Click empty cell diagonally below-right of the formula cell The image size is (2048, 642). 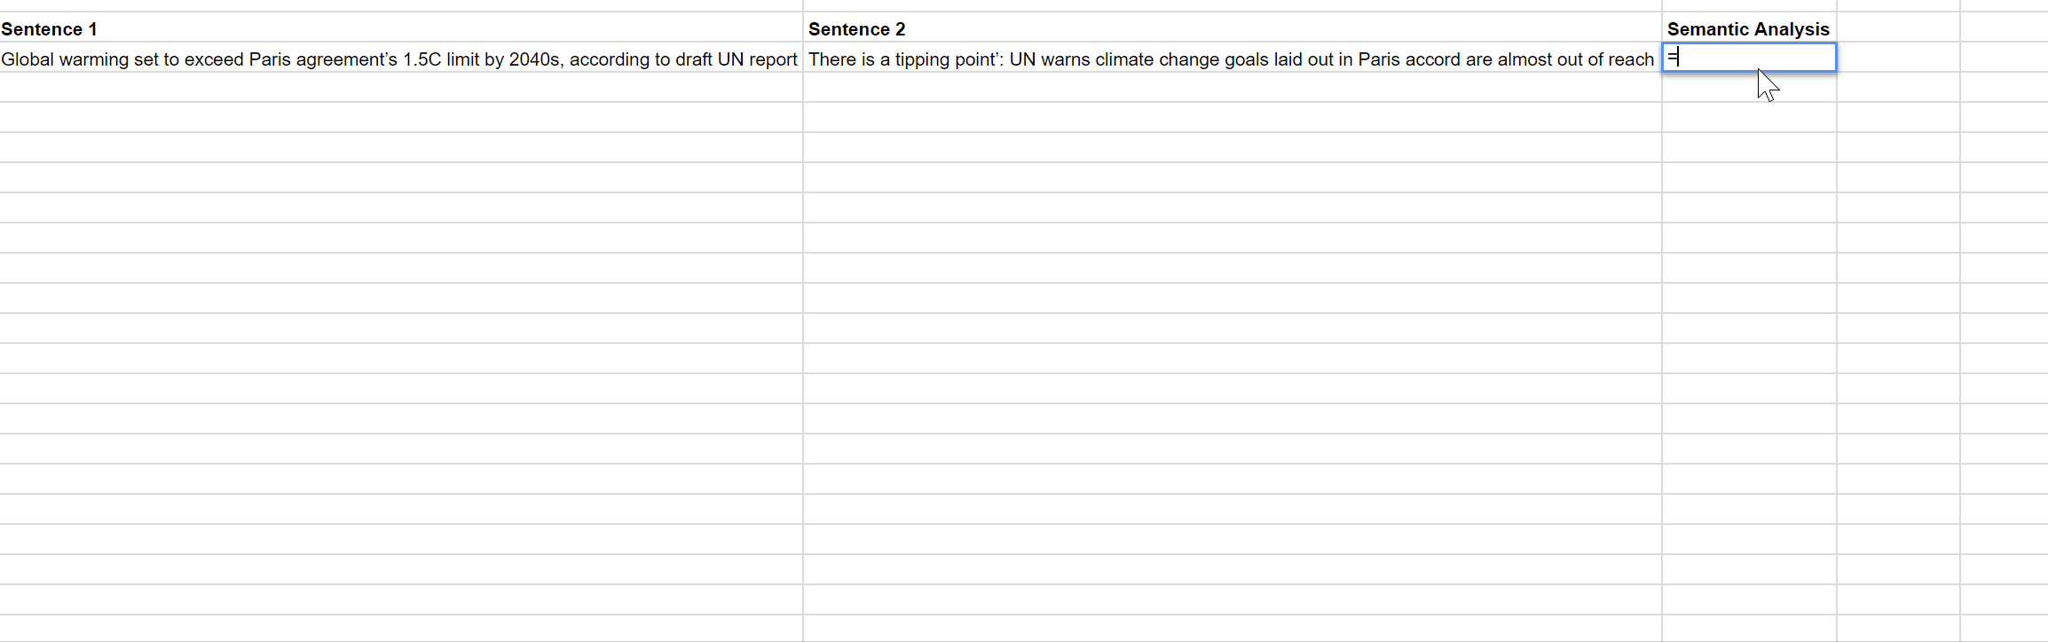click(1898, 88)
